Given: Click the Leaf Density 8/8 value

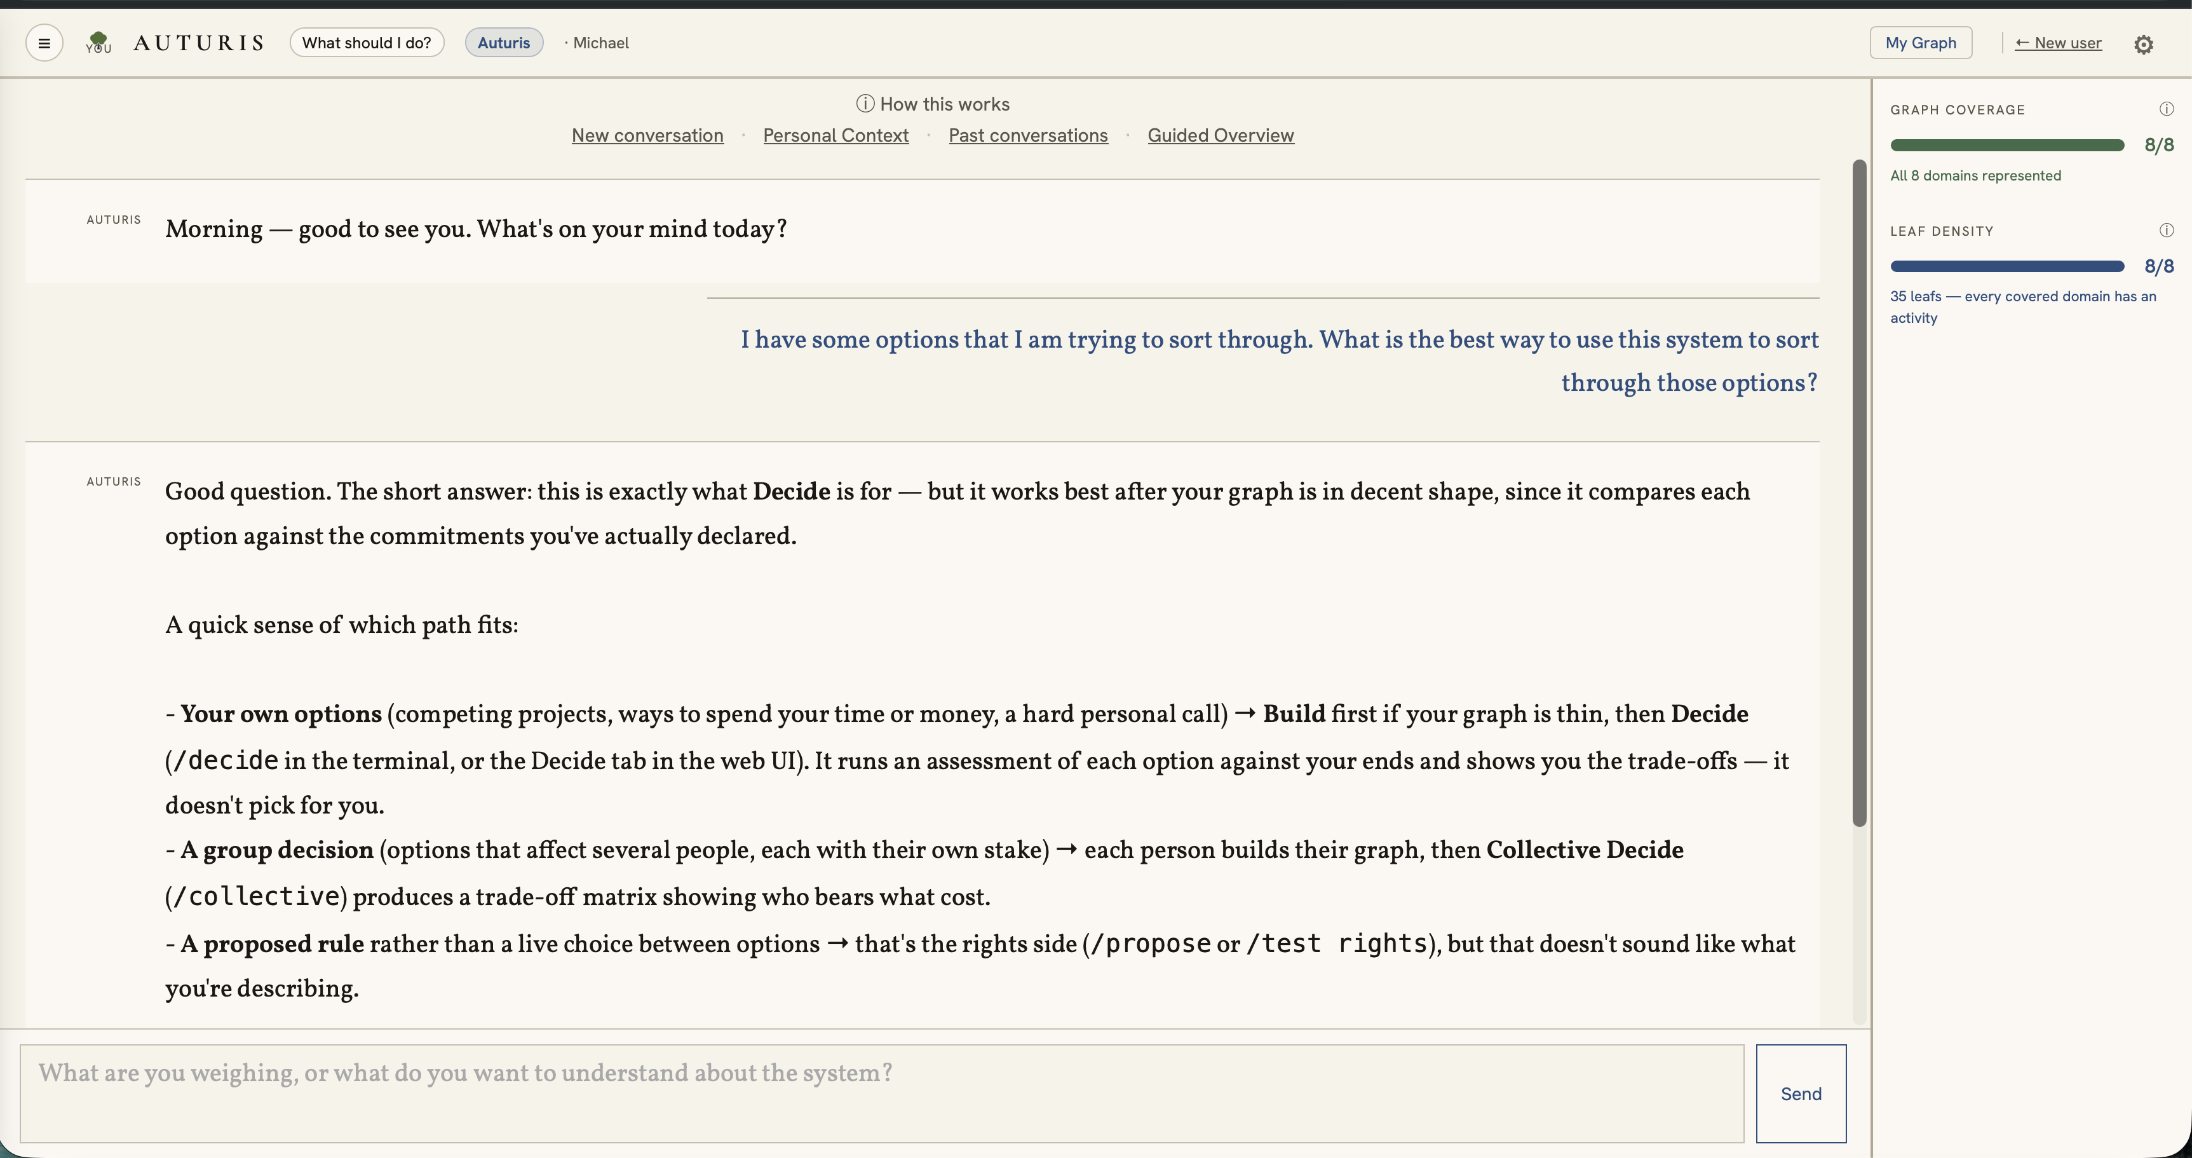Looking at the screenshot, I should pyautogui.click(x=2159, y=266).
